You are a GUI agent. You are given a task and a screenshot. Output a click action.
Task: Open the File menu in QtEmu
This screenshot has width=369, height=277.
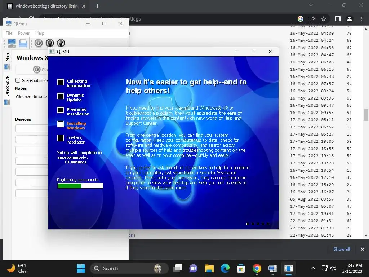9,33
